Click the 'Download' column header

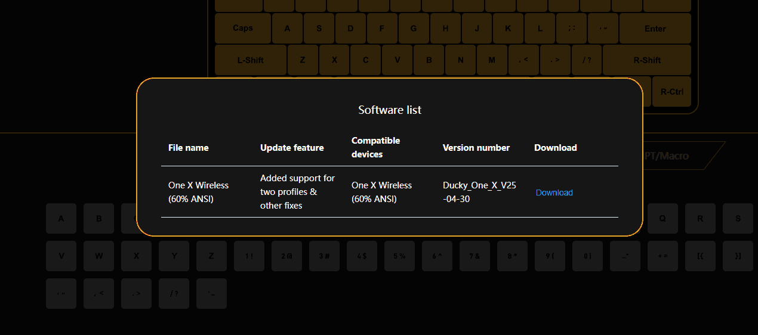pos(556,147)
